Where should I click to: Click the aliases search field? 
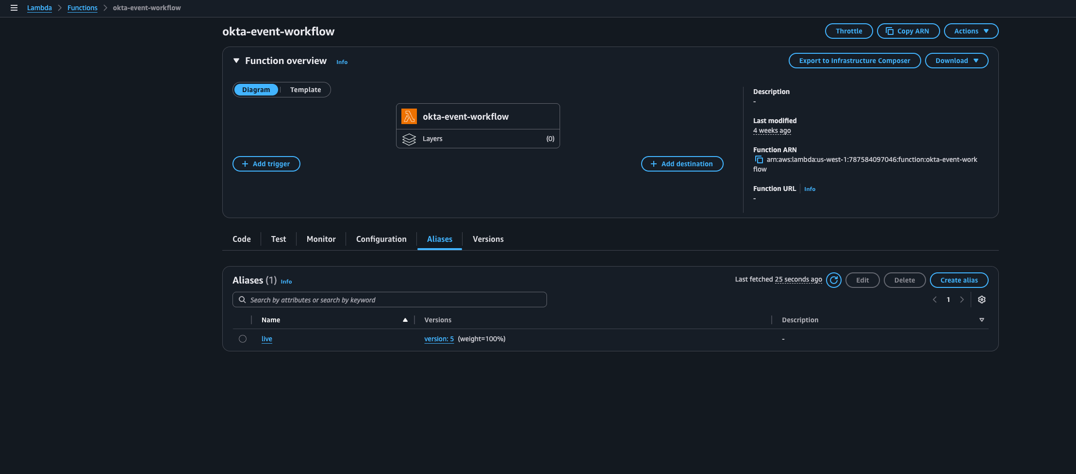pos(389,300)
